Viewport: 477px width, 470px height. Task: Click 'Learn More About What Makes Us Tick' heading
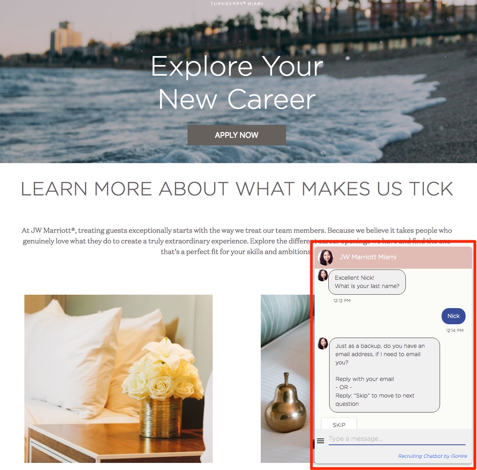237,189
